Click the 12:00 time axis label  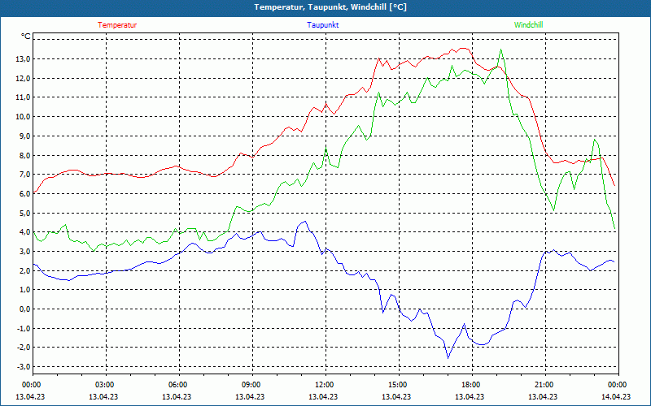pyautogui.click(x=325, y=385)
